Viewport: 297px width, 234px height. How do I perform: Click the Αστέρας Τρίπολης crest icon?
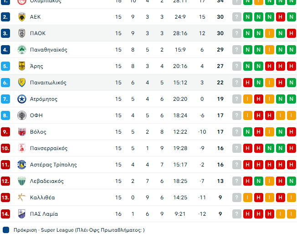(21, 165)
